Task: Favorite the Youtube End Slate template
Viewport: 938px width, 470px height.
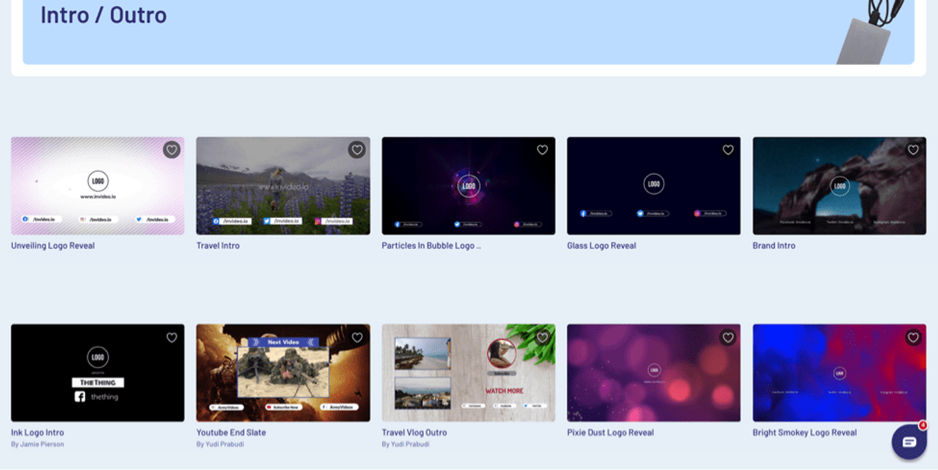Action: tap(356, 337)
